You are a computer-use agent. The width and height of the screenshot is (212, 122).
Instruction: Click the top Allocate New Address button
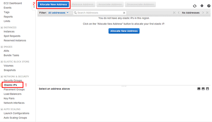pos(53,5)
